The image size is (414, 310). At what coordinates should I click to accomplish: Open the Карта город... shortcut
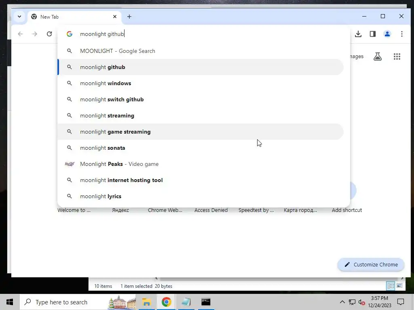[300, 210]
